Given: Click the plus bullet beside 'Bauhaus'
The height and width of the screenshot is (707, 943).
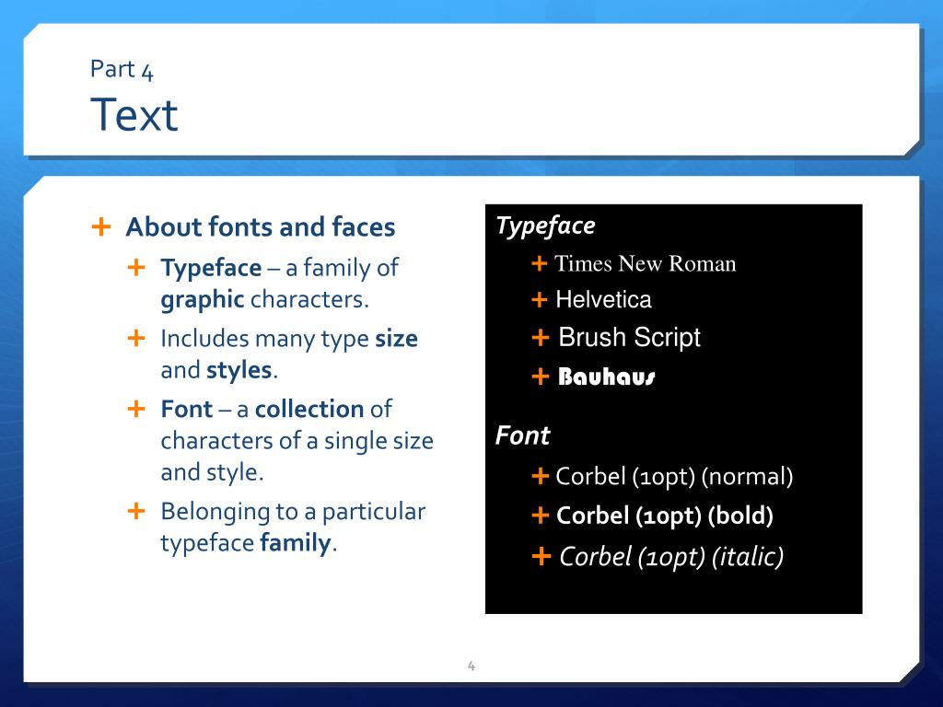Looking at the screenshot, I should click(541, 377).
